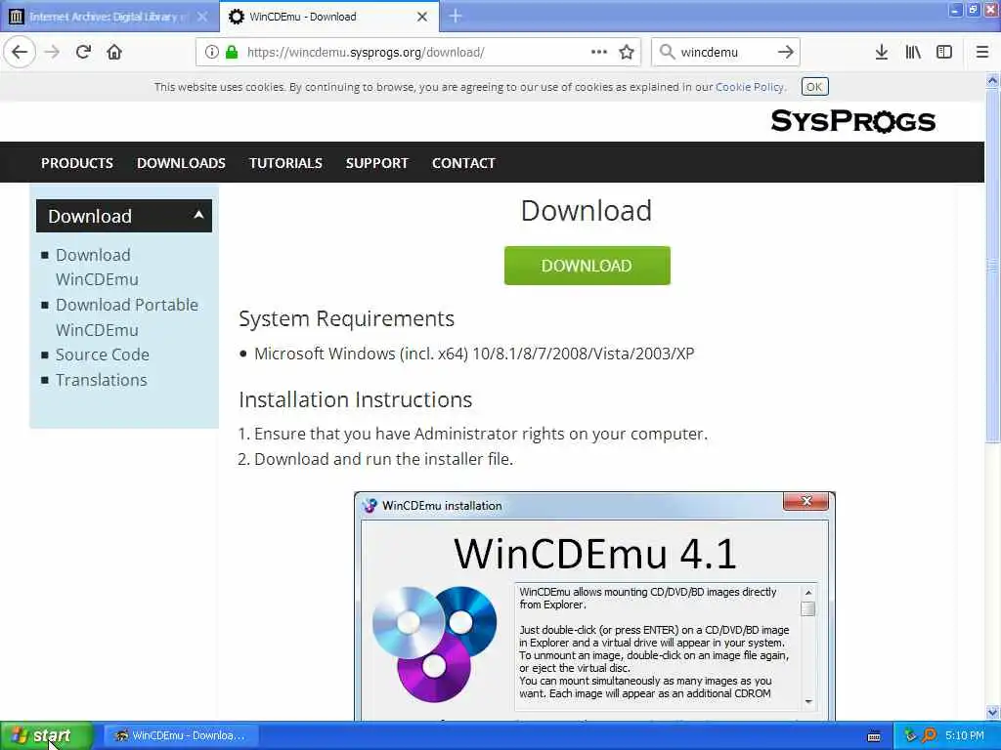Image resolution: width=1001 pixels, height=750 pixels.
Task: Click the keyboard icon in taskbar
Action: [874, 736]
